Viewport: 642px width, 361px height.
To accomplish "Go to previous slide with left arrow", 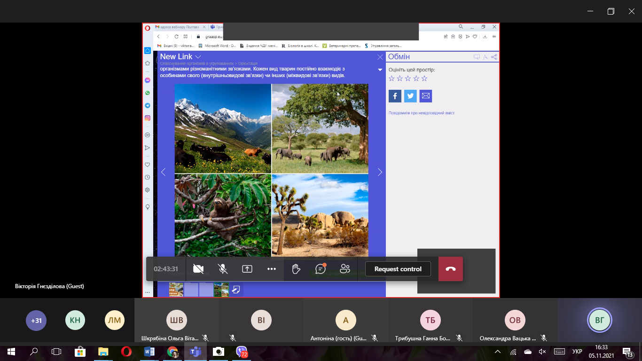I will [163, 172].
